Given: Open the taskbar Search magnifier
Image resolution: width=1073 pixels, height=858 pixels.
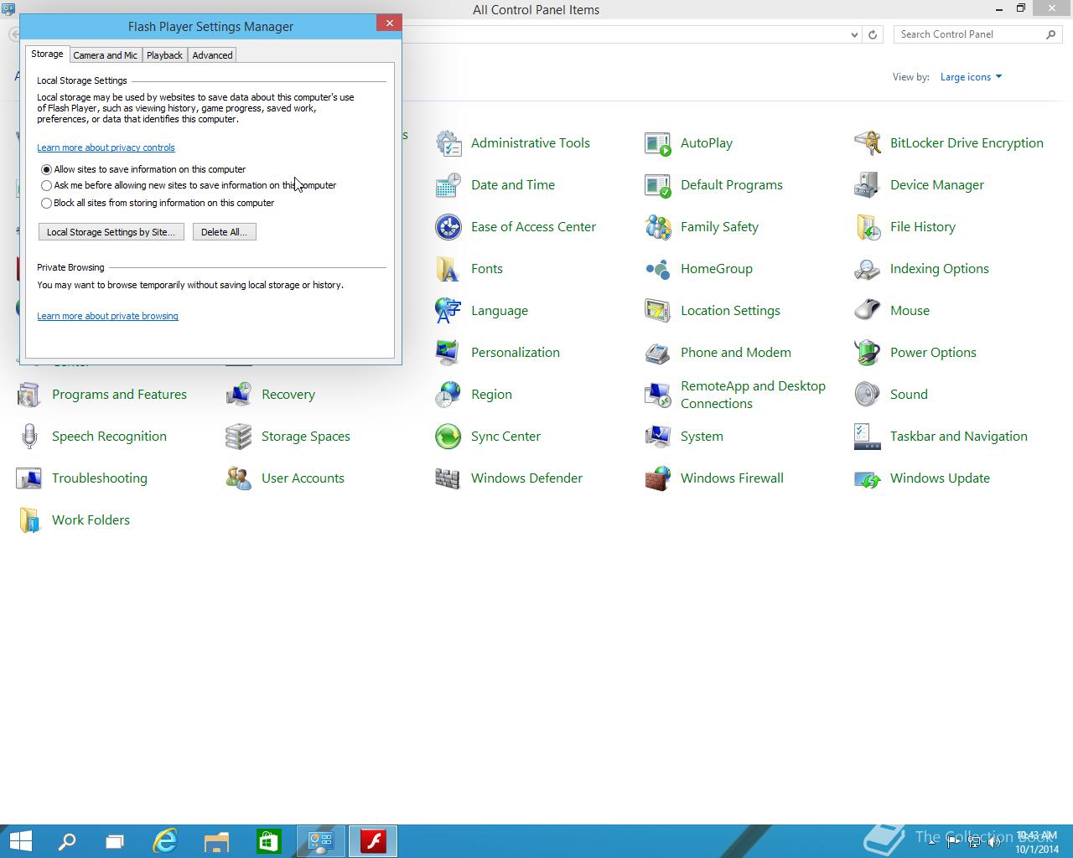Looking at the screenshot, I should (x=66, y=841).
